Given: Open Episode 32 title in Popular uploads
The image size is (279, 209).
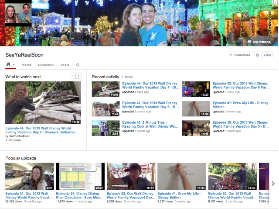Looking at the screenshot, I should pos(232,195).
